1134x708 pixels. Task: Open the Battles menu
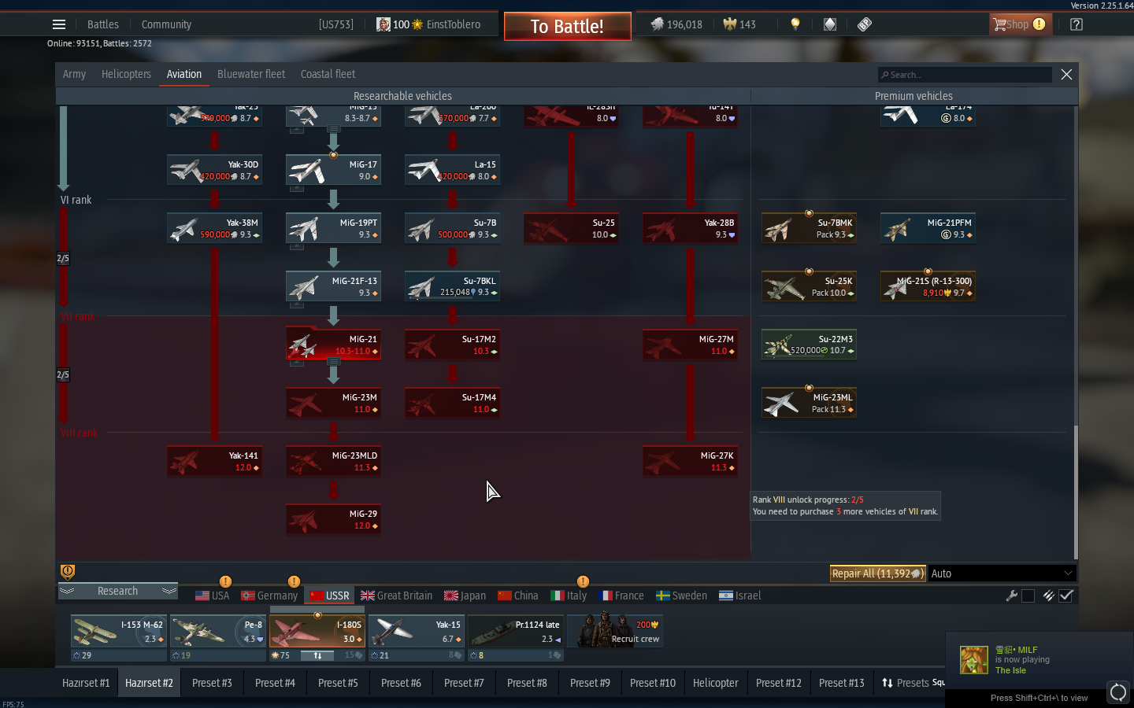tap(103, 24)
